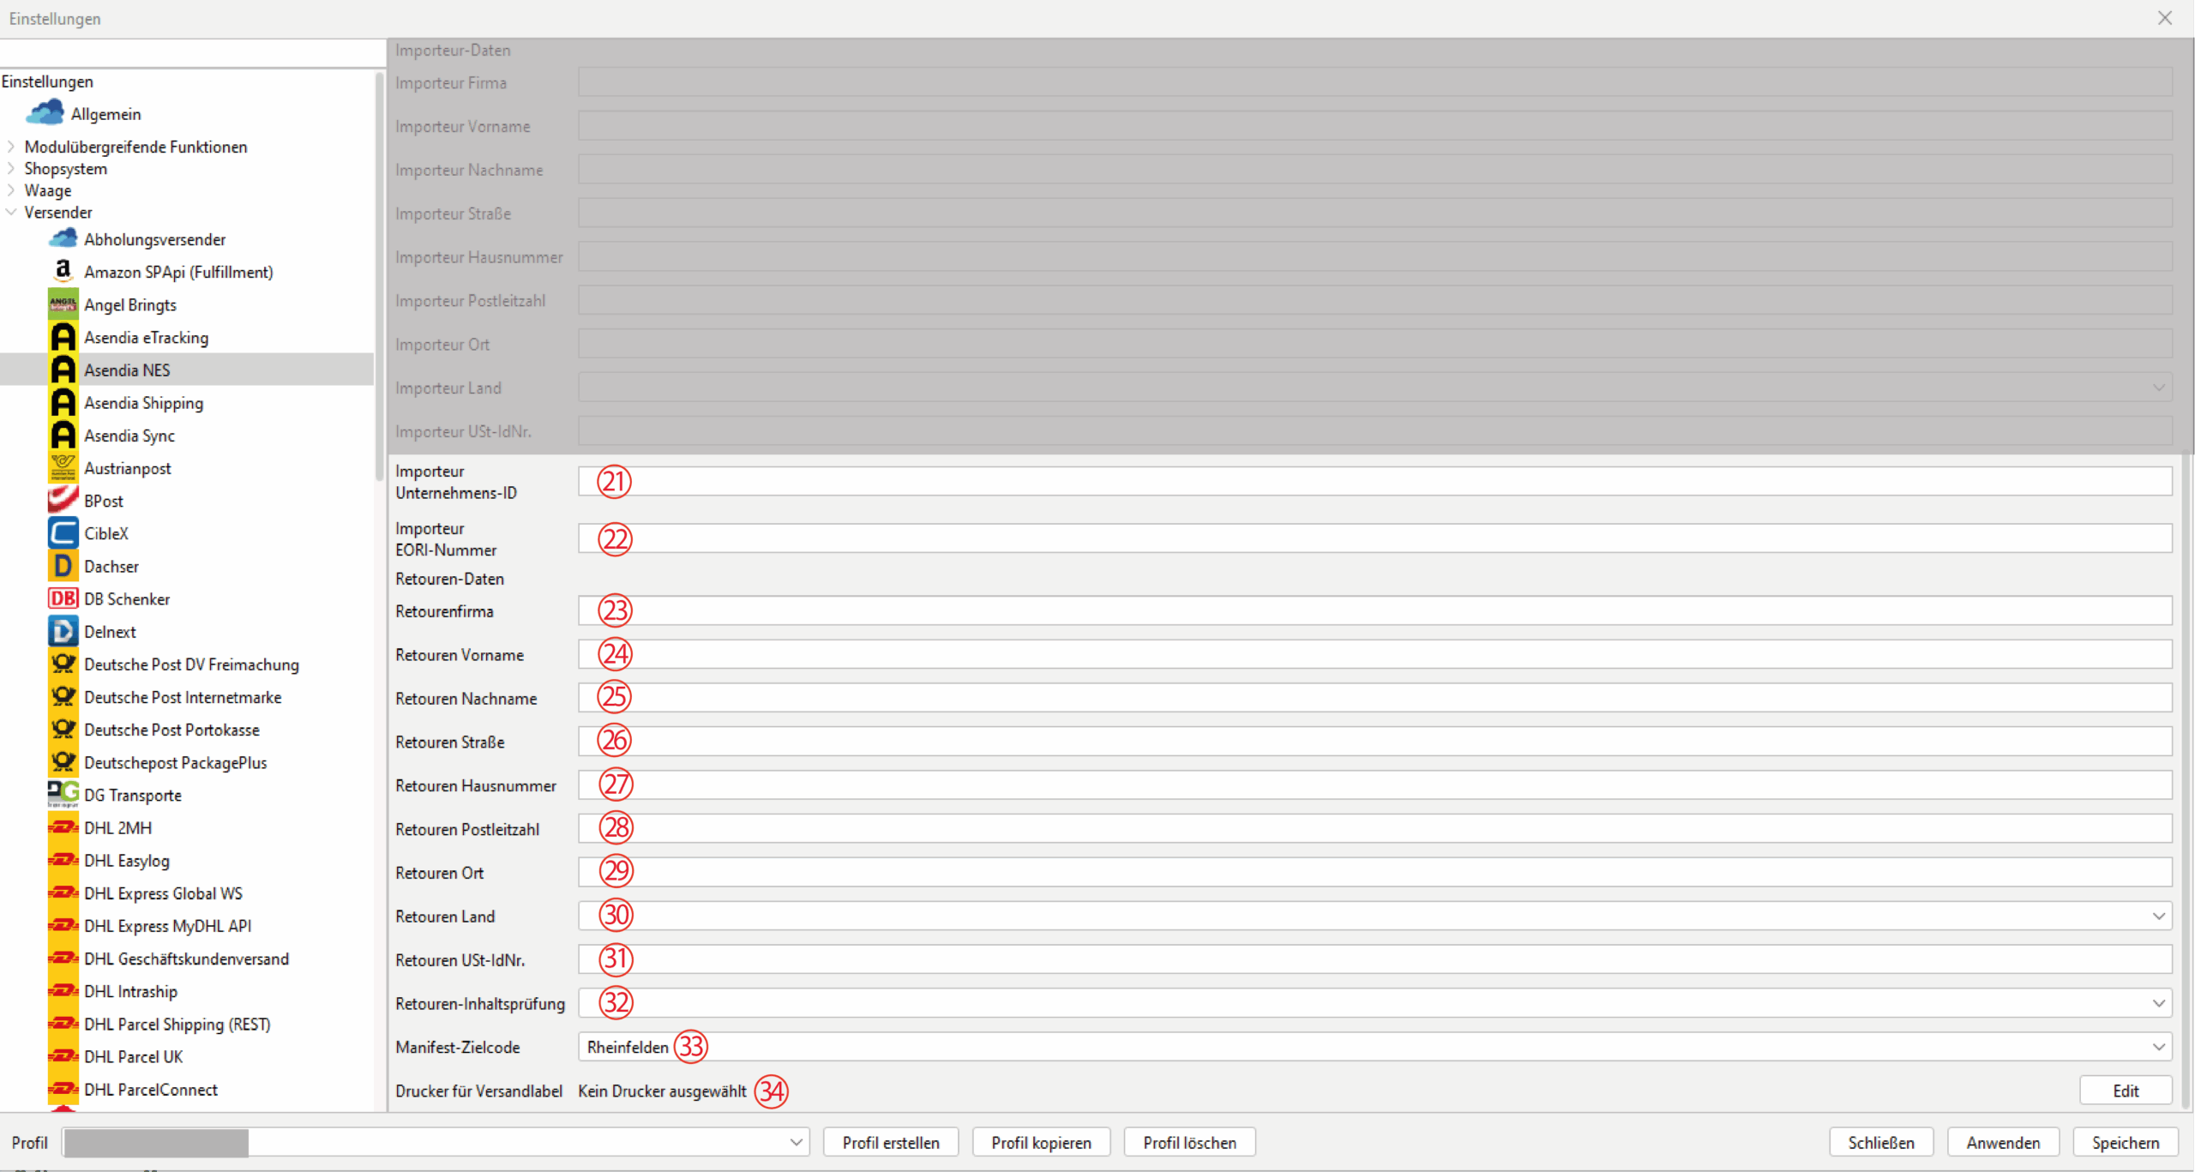
Task: Click the Austrianpost horn icon
Action: 63,468
